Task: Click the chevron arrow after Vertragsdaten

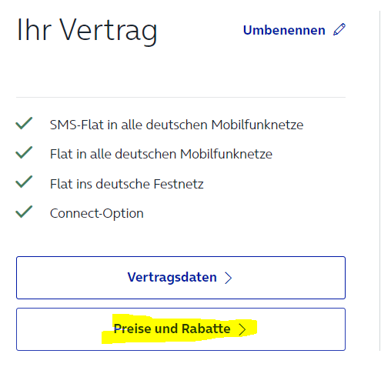Action: tap(228, 278)
